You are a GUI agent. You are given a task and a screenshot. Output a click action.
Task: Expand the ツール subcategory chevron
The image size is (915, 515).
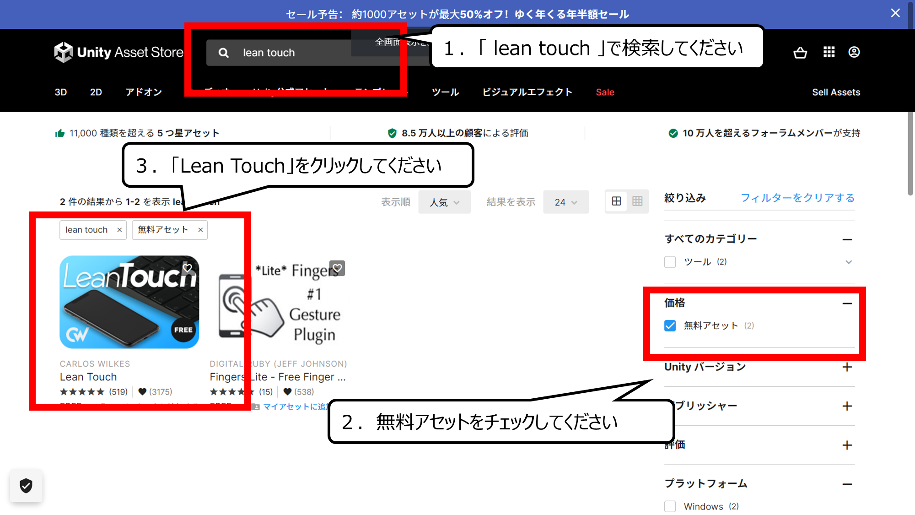click(x=849, y=262)
